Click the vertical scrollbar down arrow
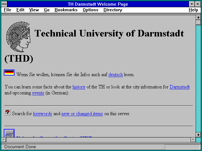This screenshot has height=151, width=202. tap(198, 135)
